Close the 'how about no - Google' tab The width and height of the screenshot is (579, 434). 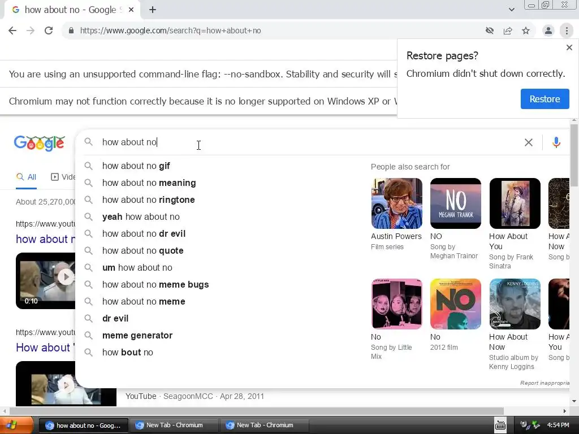point(131,10)
